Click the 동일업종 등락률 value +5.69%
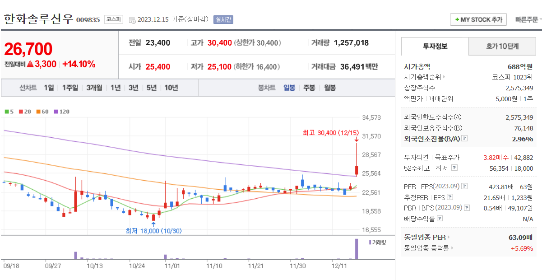Screen dimensions: 542x280 click(522, 248)
